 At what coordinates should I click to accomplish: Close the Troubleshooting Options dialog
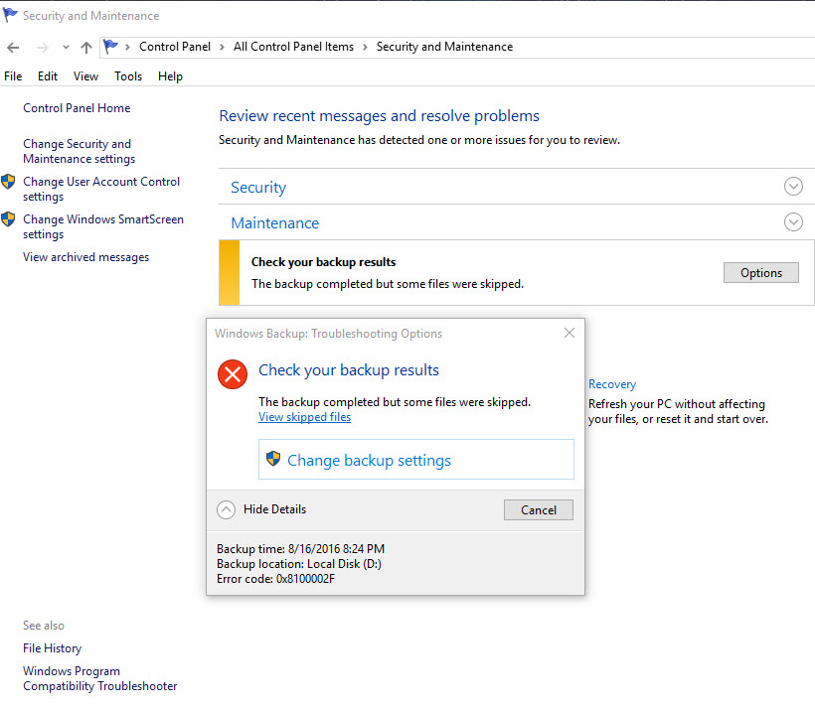tap(570, 333)
